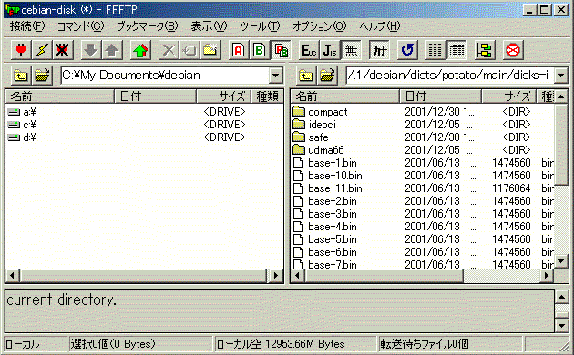Image resolution: width=574 pixels, height=355 pixels.
Task: Click the red Abort transfer icon
Action: tap(512, 50)
